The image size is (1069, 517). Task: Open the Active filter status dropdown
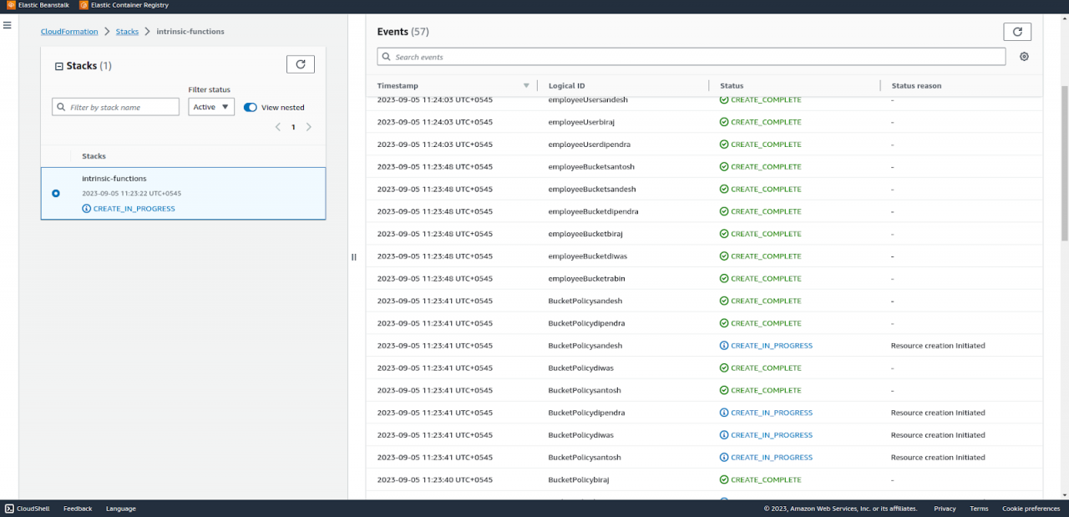[x=210, y=106]
